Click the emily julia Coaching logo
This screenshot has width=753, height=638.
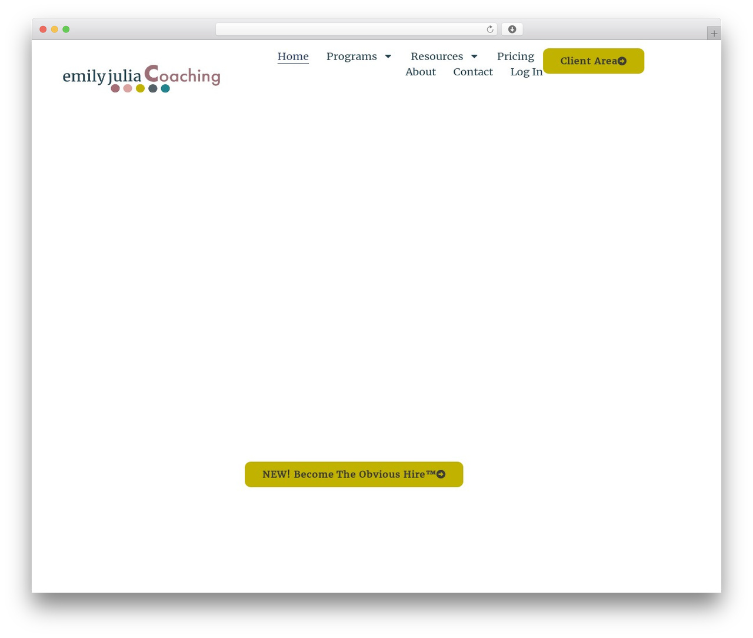click(141, 78)
